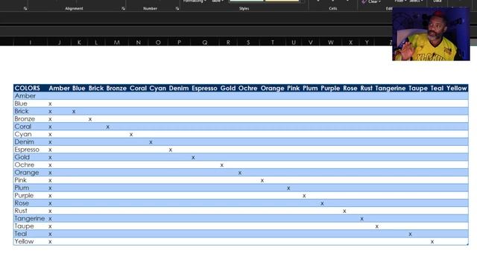477x268 pixels.
Task: Click the Teal column header cell
Action: tap(437, 88)
